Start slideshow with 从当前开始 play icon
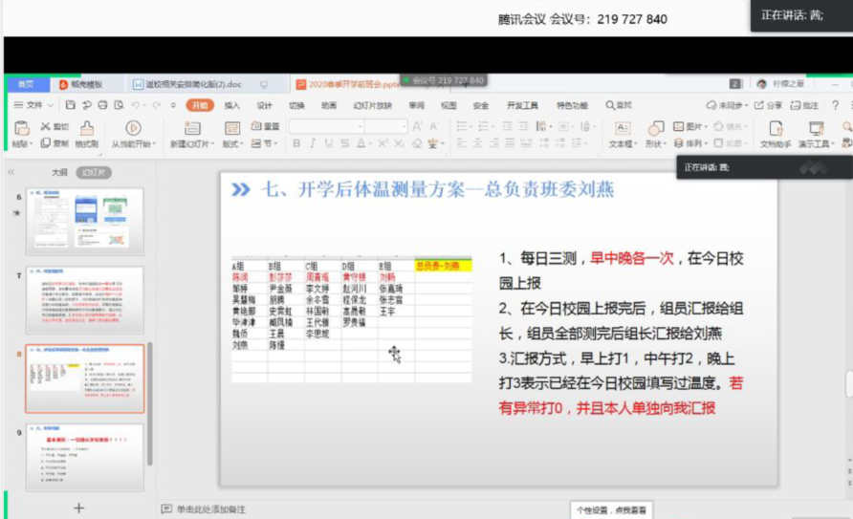The height and width of the screenshot is (519, 853). coord(133,128)
